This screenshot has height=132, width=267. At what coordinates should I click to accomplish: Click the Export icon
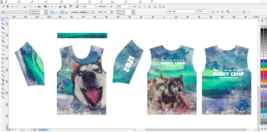pyautogui.click(x=65, y=6)
